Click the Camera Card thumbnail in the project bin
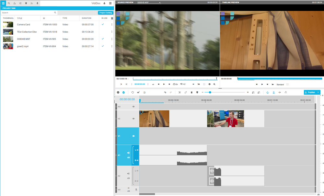 click(7, 24)
